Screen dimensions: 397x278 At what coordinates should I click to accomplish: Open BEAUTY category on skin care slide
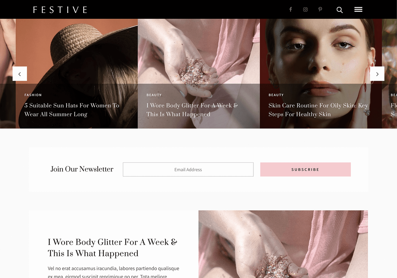(276, 95)
